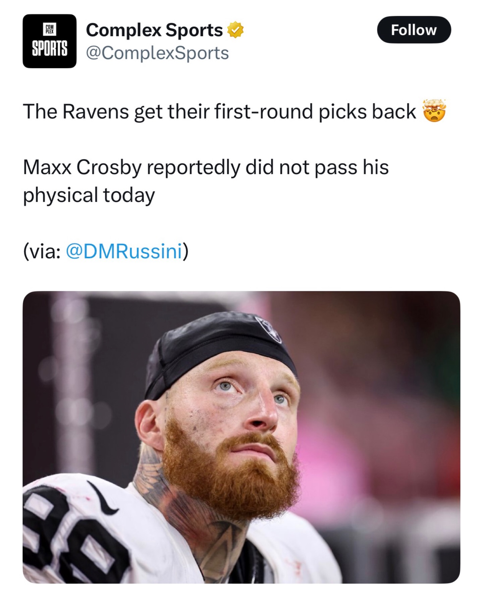Click the blurred pink background of photo

(386, 453)
